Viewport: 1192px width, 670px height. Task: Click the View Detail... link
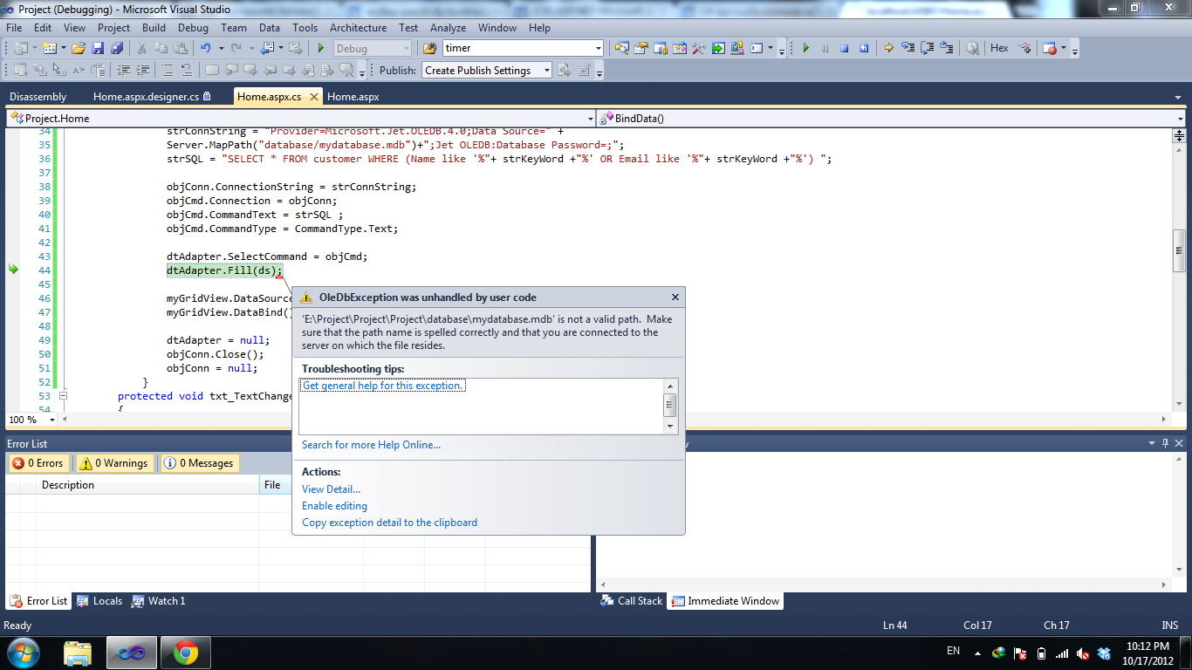[331, 489]
